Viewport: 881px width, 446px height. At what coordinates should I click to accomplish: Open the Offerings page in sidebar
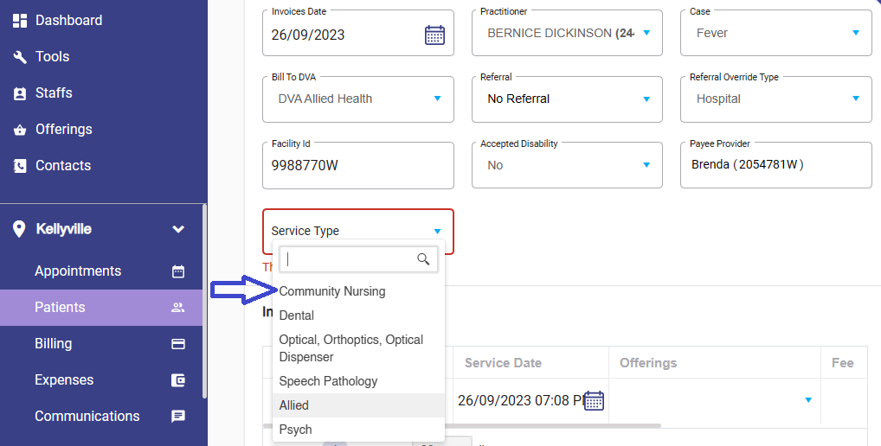click(x=63, y=129)
